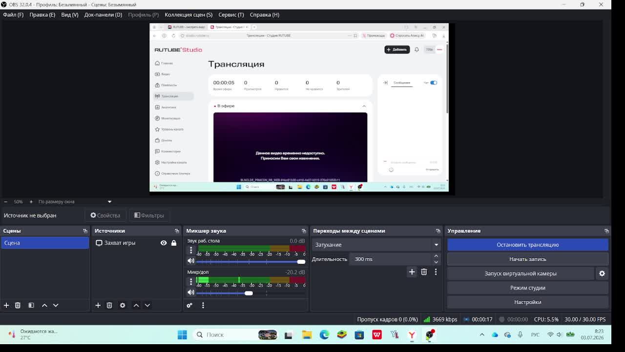This screenshot has height=352, width=625.
Task: Move source up in Sources panel
Action: 136,305
